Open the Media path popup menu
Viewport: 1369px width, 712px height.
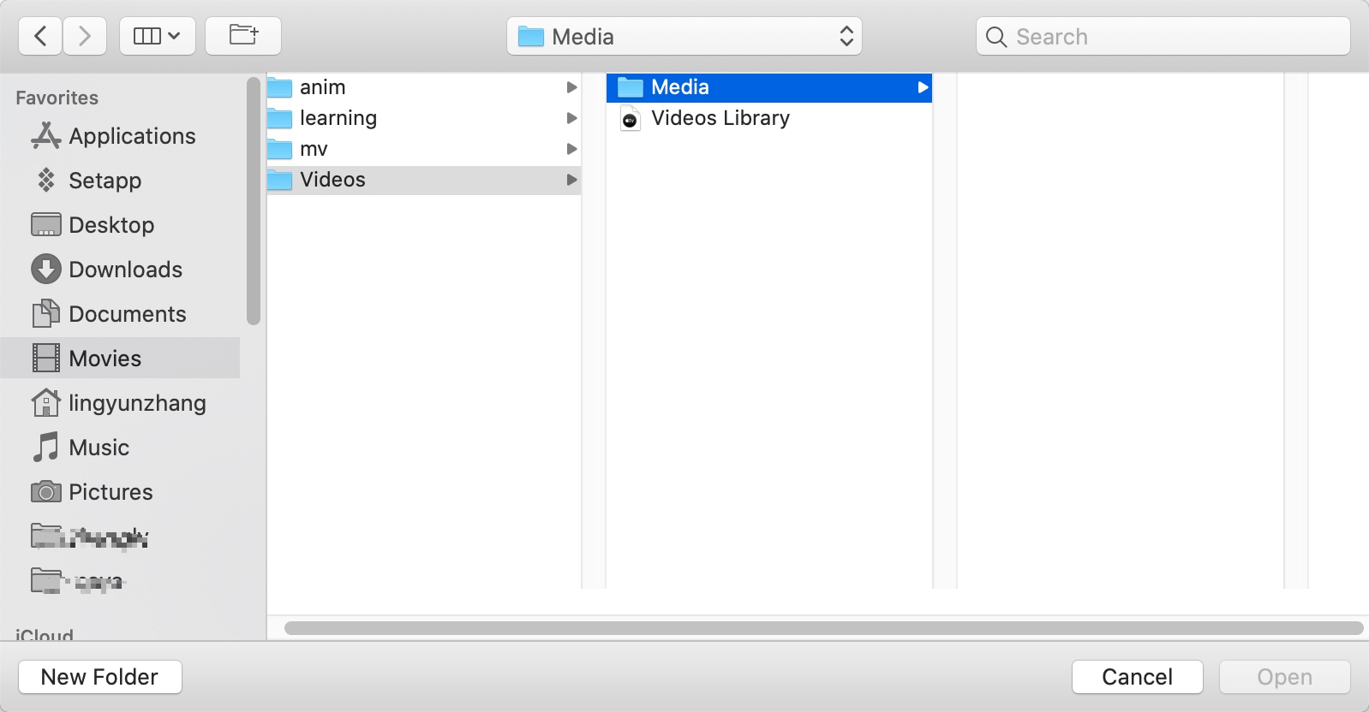tap(684, 37)
